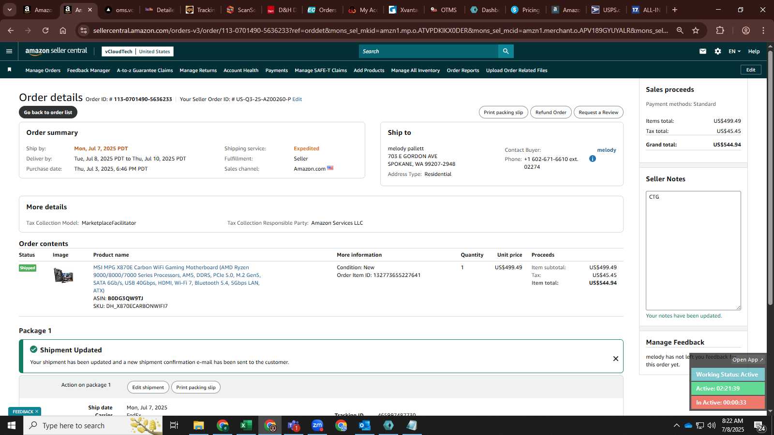Open Payments menu item
Screen dimensions: 774x435
[x=276, y=71]
